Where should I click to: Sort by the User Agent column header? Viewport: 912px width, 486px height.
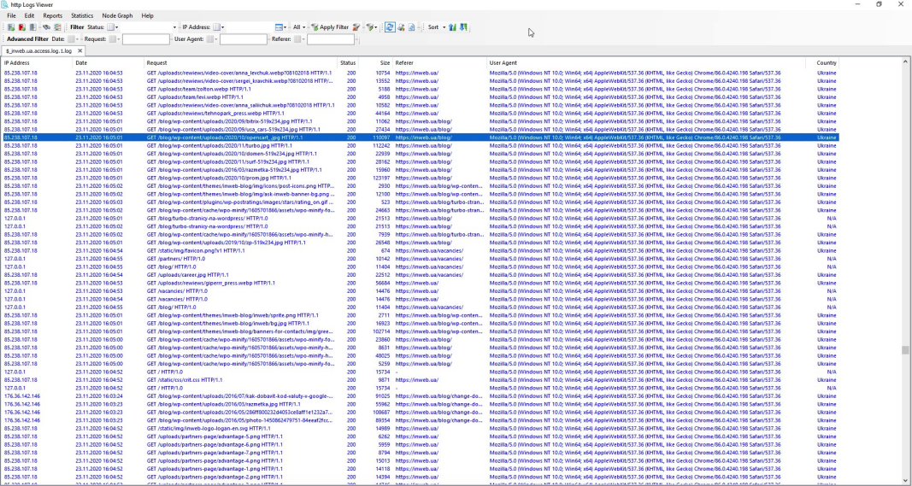[647, 63]
